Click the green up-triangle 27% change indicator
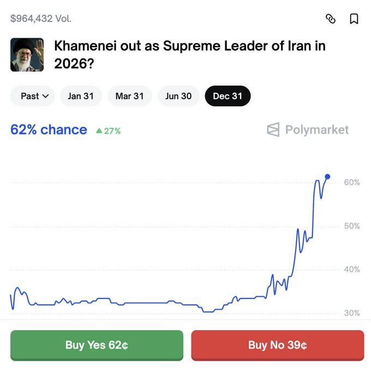Screen dimensions: 371x371 click(108, 131)
